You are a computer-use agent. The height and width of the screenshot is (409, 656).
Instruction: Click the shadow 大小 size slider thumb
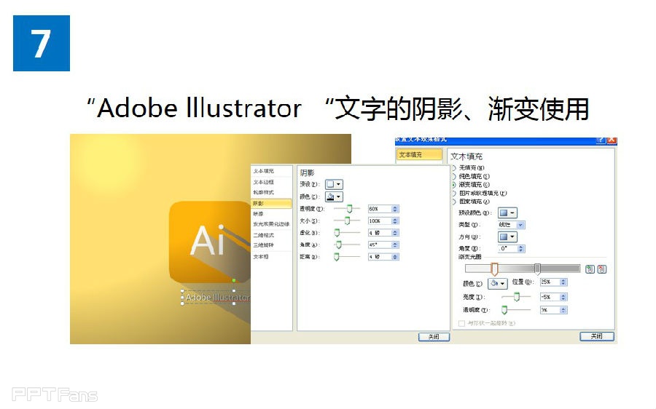tap(347, 221)
